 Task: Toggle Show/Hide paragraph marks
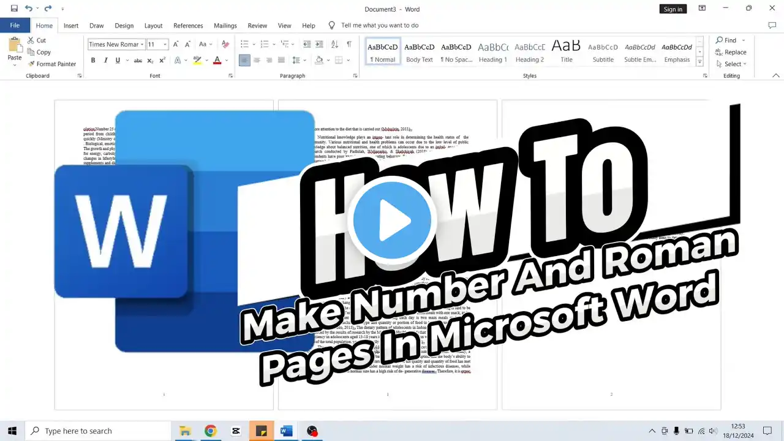coord(349,44)
